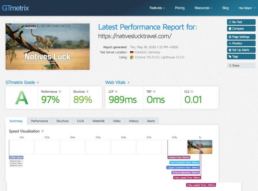Click the help icon next to Performance score

(x=60, y=91)
